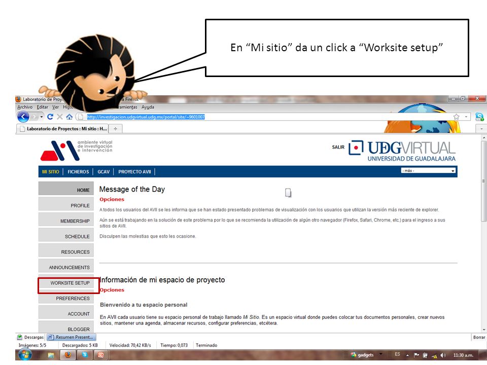Open the URL bar history dropdown arrow
The image size is (487, 365).
click(466, 117)
